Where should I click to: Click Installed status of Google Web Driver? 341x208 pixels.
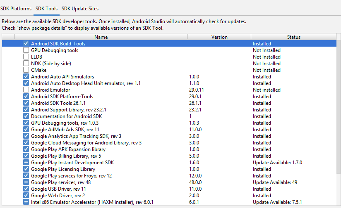(x=262, y=196)
